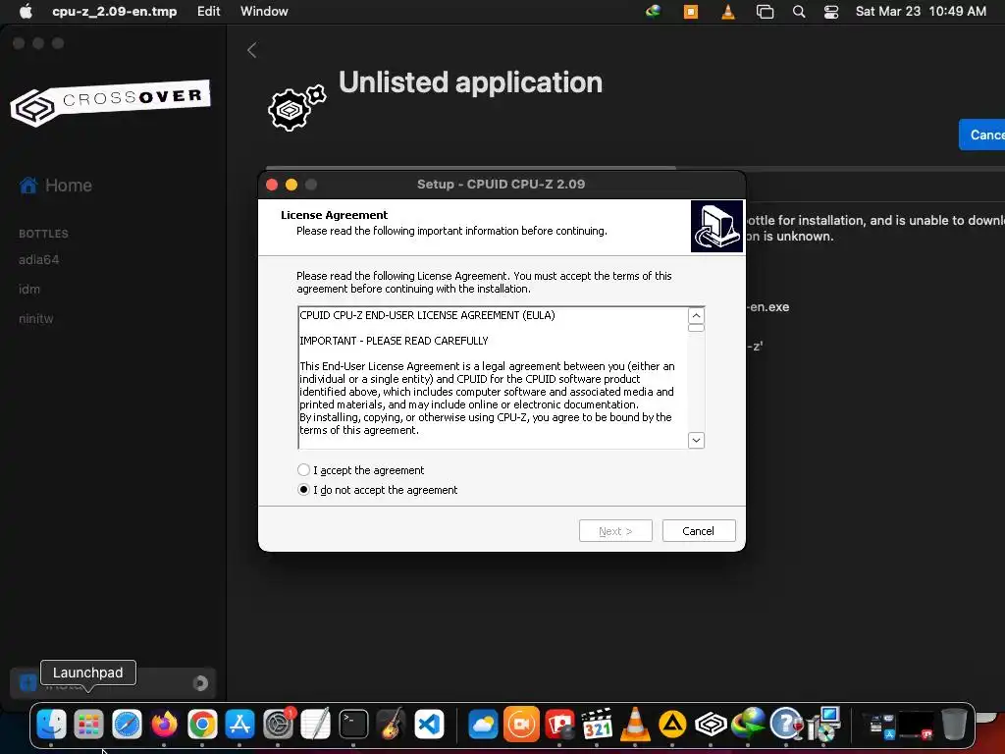Click the setup installer computer icon
The width and height of the screenshot is (1005, 754).
[x=716, y=227]
